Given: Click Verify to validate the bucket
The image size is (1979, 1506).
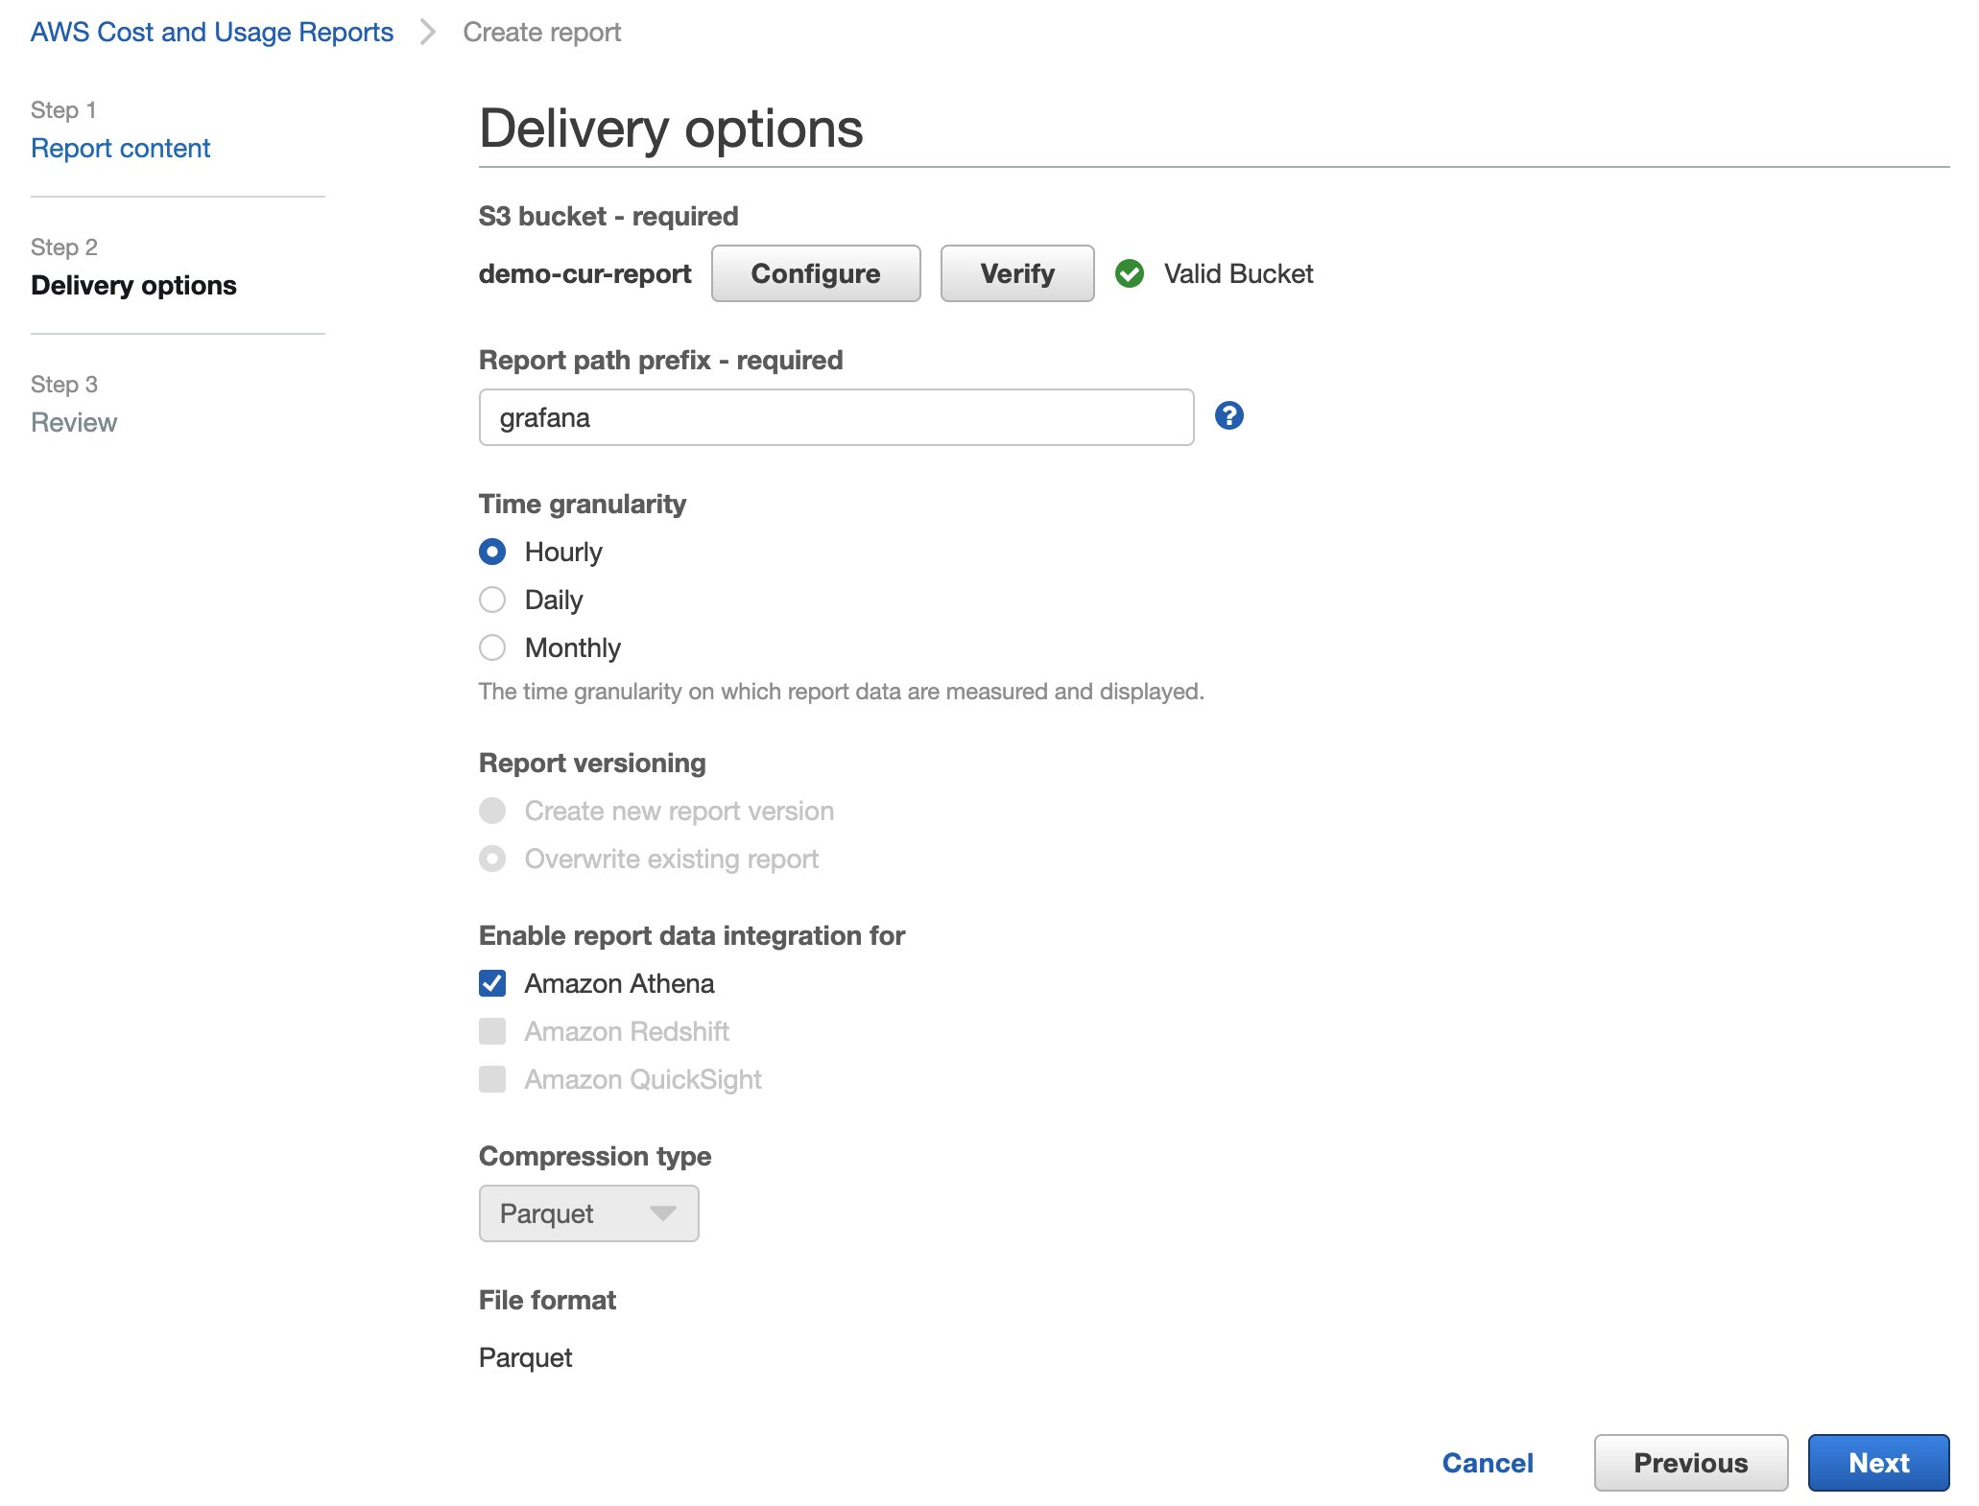Looking at the screenshot, I should pos(1015,272).
